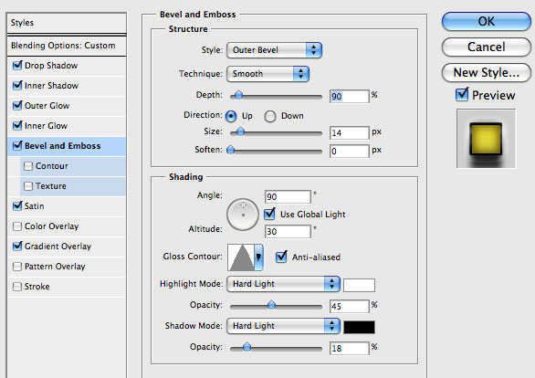
Task: Open Blending Options: Custom
Action: [x=67, y=46]
